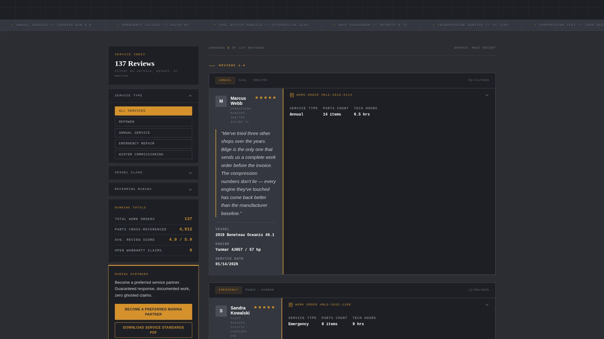
Task: Click ticker item Emergency Callout // Volvo D6
Action: 153,25
